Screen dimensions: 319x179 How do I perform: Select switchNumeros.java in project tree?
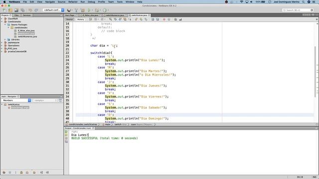pyautogui.click(x=27, y=36)
